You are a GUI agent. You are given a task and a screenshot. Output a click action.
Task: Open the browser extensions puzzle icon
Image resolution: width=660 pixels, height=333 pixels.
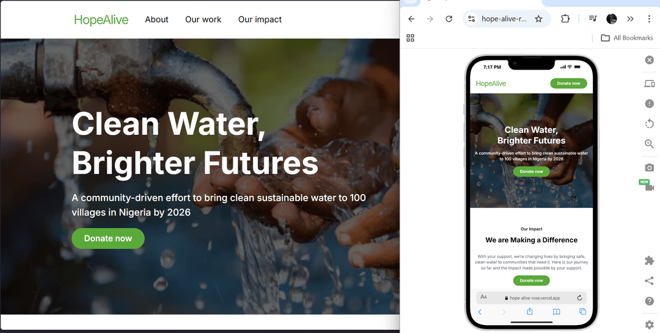click(565, 19)
